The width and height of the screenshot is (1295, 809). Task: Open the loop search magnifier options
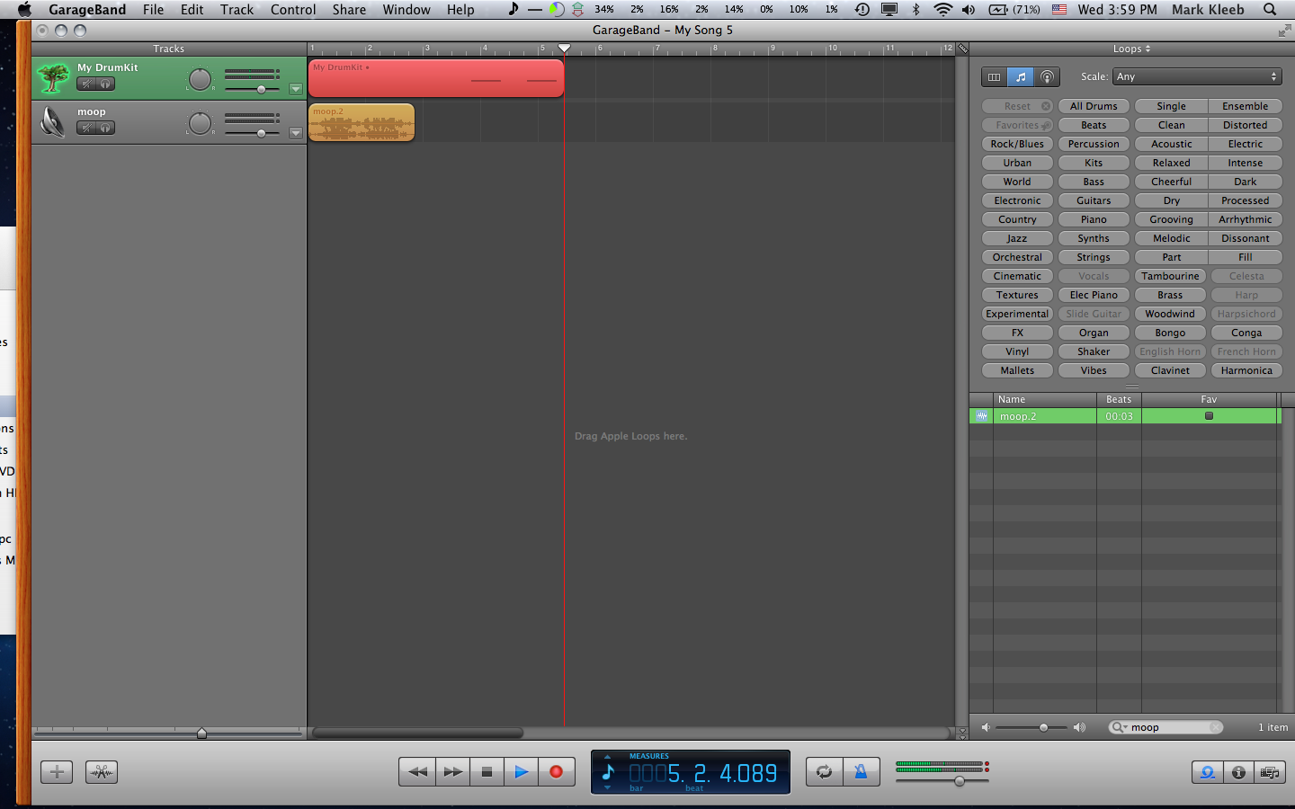click(x=1119, y=727)
